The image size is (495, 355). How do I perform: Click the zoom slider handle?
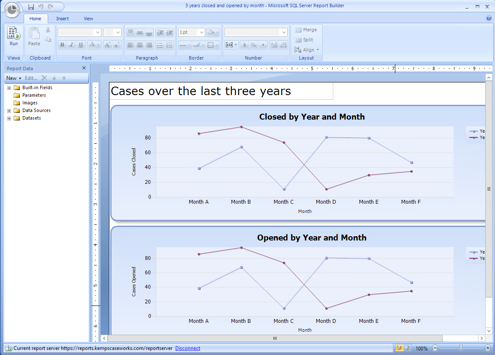point(461,348)
